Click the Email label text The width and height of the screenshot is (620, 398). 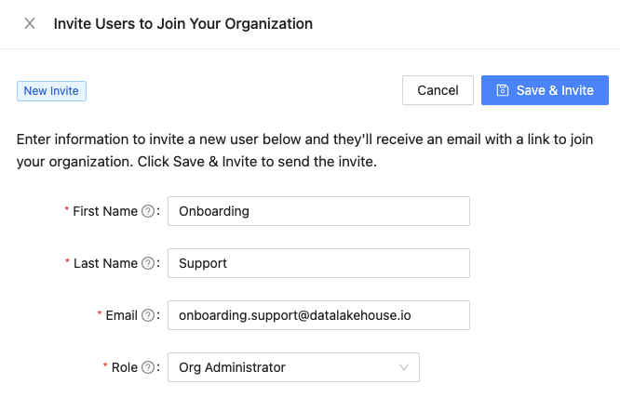121,315
